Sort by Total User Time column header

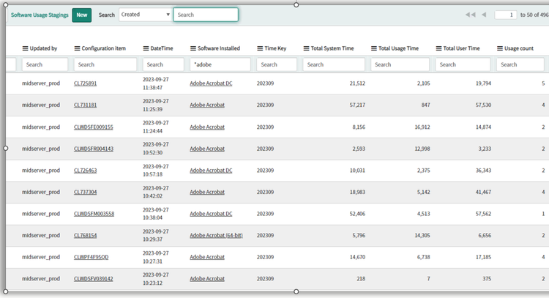coord(461,48)
